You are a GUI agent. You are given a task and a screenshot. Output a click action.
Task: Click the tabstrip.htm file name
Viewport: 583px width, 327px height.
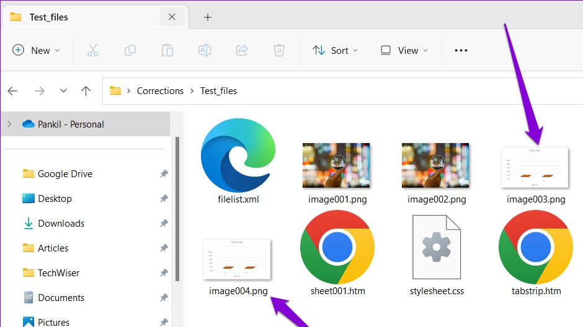point(536,291)
